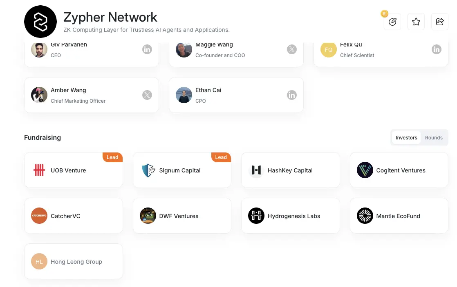Open Amber Wang's X profile icon

(x=147, y=95)
